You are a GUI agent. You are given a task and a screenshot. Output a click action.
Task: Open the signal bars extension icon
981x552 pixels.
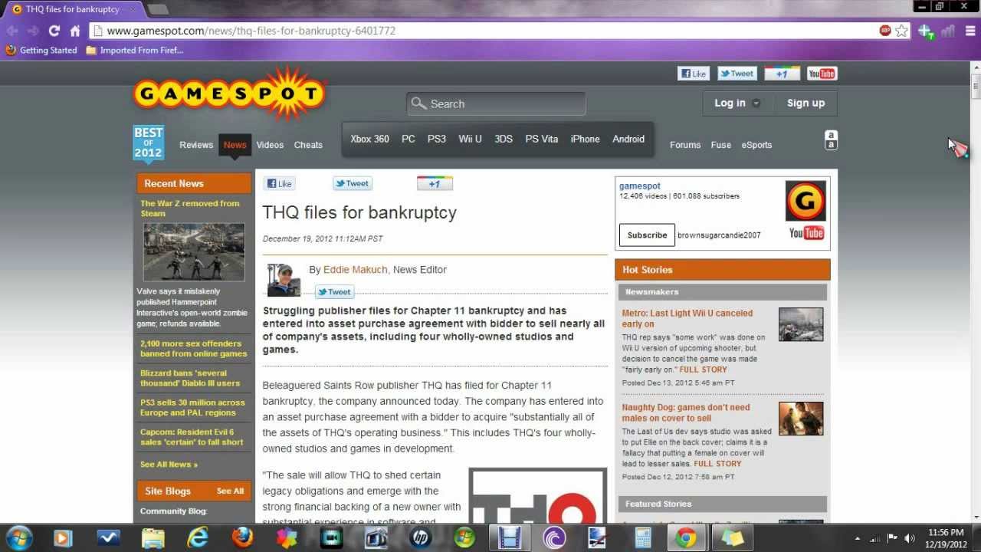pyautogui.click(x=948, y=31)
